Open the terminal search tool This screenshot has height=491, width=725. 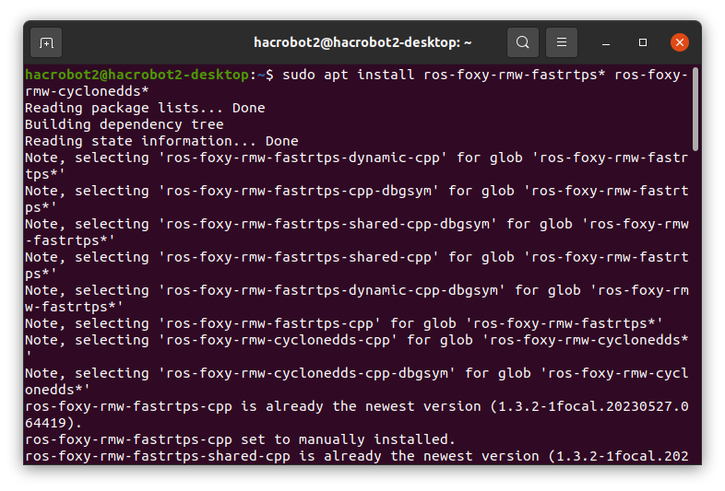522,42
